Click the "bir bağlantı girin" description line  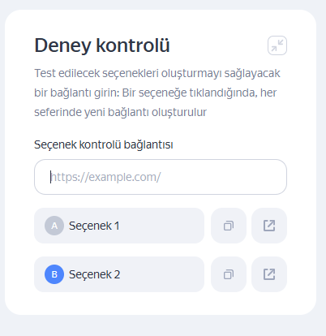pyautogui.click(x=156, y=93)
